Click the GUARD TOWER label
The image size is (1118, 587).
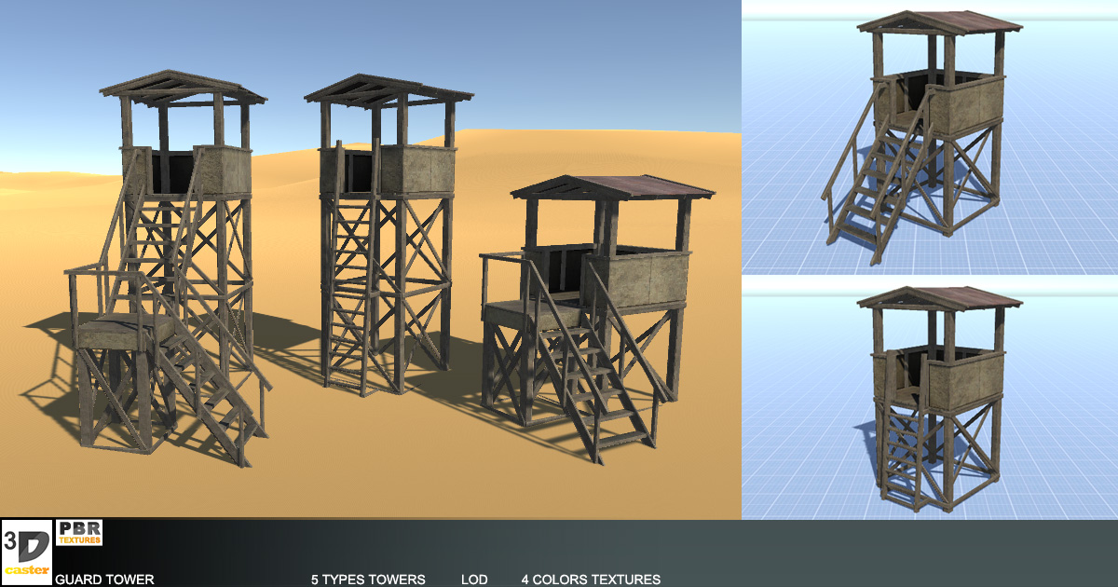[104, 580]
